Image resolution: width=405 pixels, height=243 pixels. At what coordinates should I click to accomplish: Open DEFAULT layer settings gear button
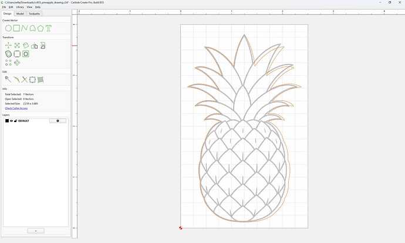tap(58, 121)
